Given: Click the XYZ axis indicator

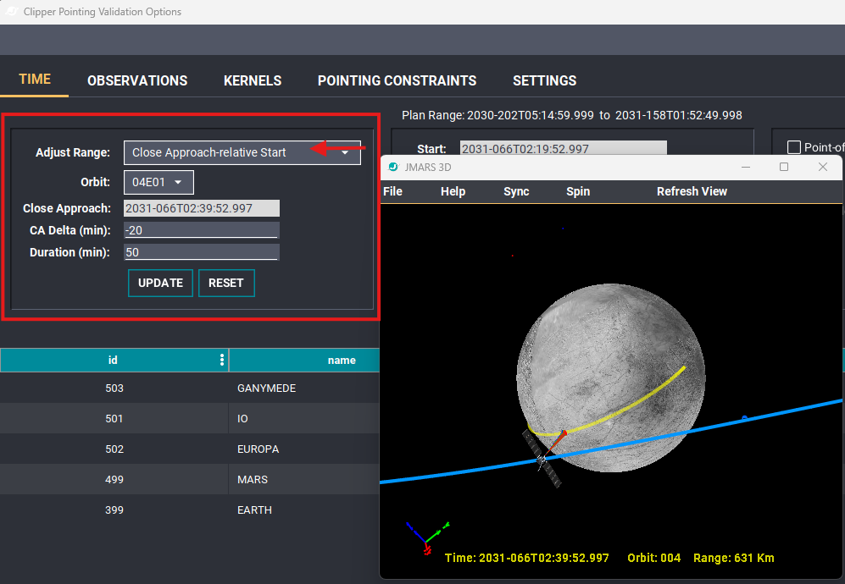Looking at the screenshot, I should (x=427, y=537).
